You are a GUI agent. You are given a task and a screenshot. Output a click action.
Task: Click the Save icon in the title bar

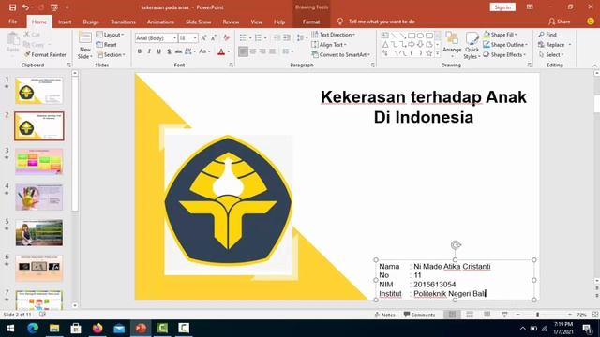tap(12, 7)
